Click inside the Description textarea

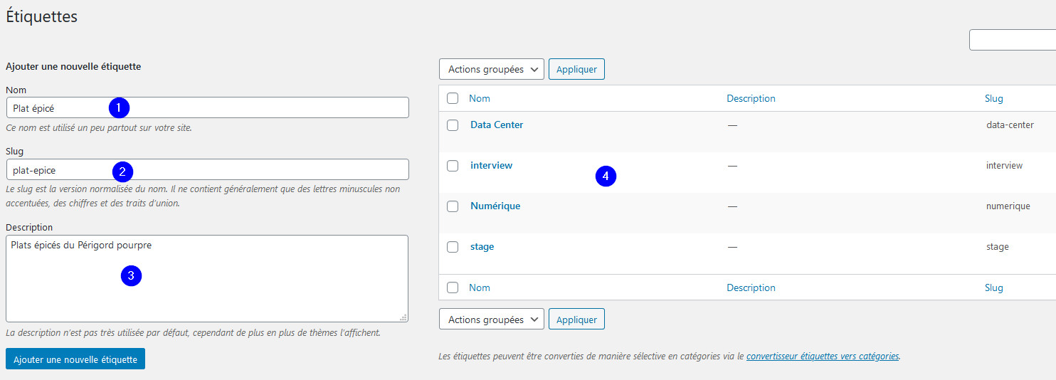tap(207, 279)
